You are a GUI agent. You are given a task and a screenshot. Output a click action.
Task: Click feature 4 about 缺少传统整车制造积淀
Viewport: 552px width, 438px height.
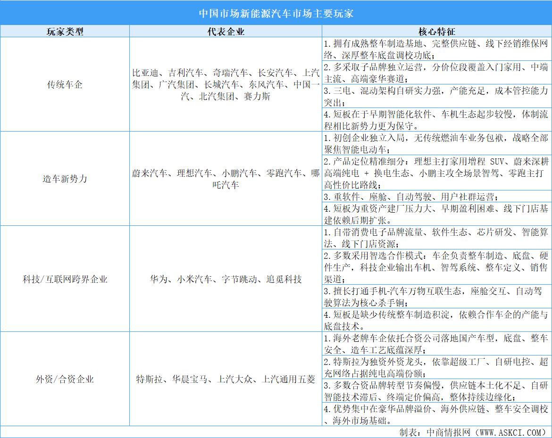click(436, 320)
